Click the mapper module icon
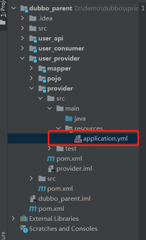The width and height of the screenshot is (146, 240). click(42, 69)
